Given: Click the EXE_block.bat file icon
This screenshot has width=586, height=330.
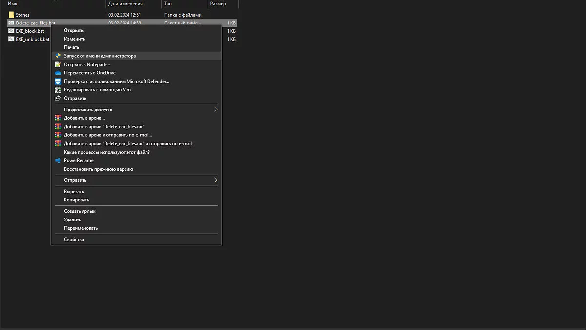Looking at the screenshot, I should click(11, 31).
